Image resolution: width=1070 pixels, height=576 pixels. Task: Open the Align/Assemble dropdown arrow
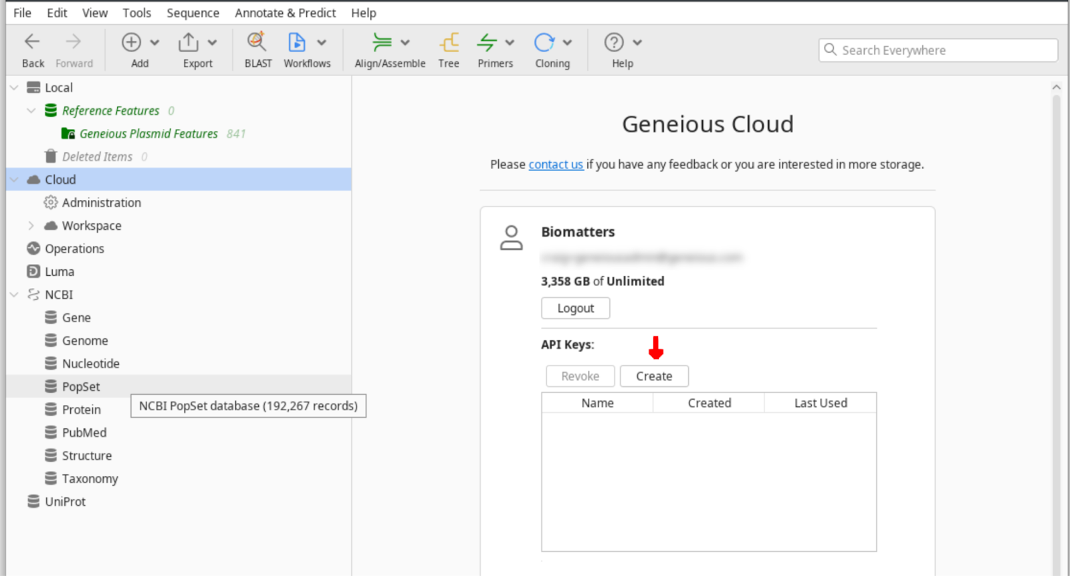click(x=405, y=43)
